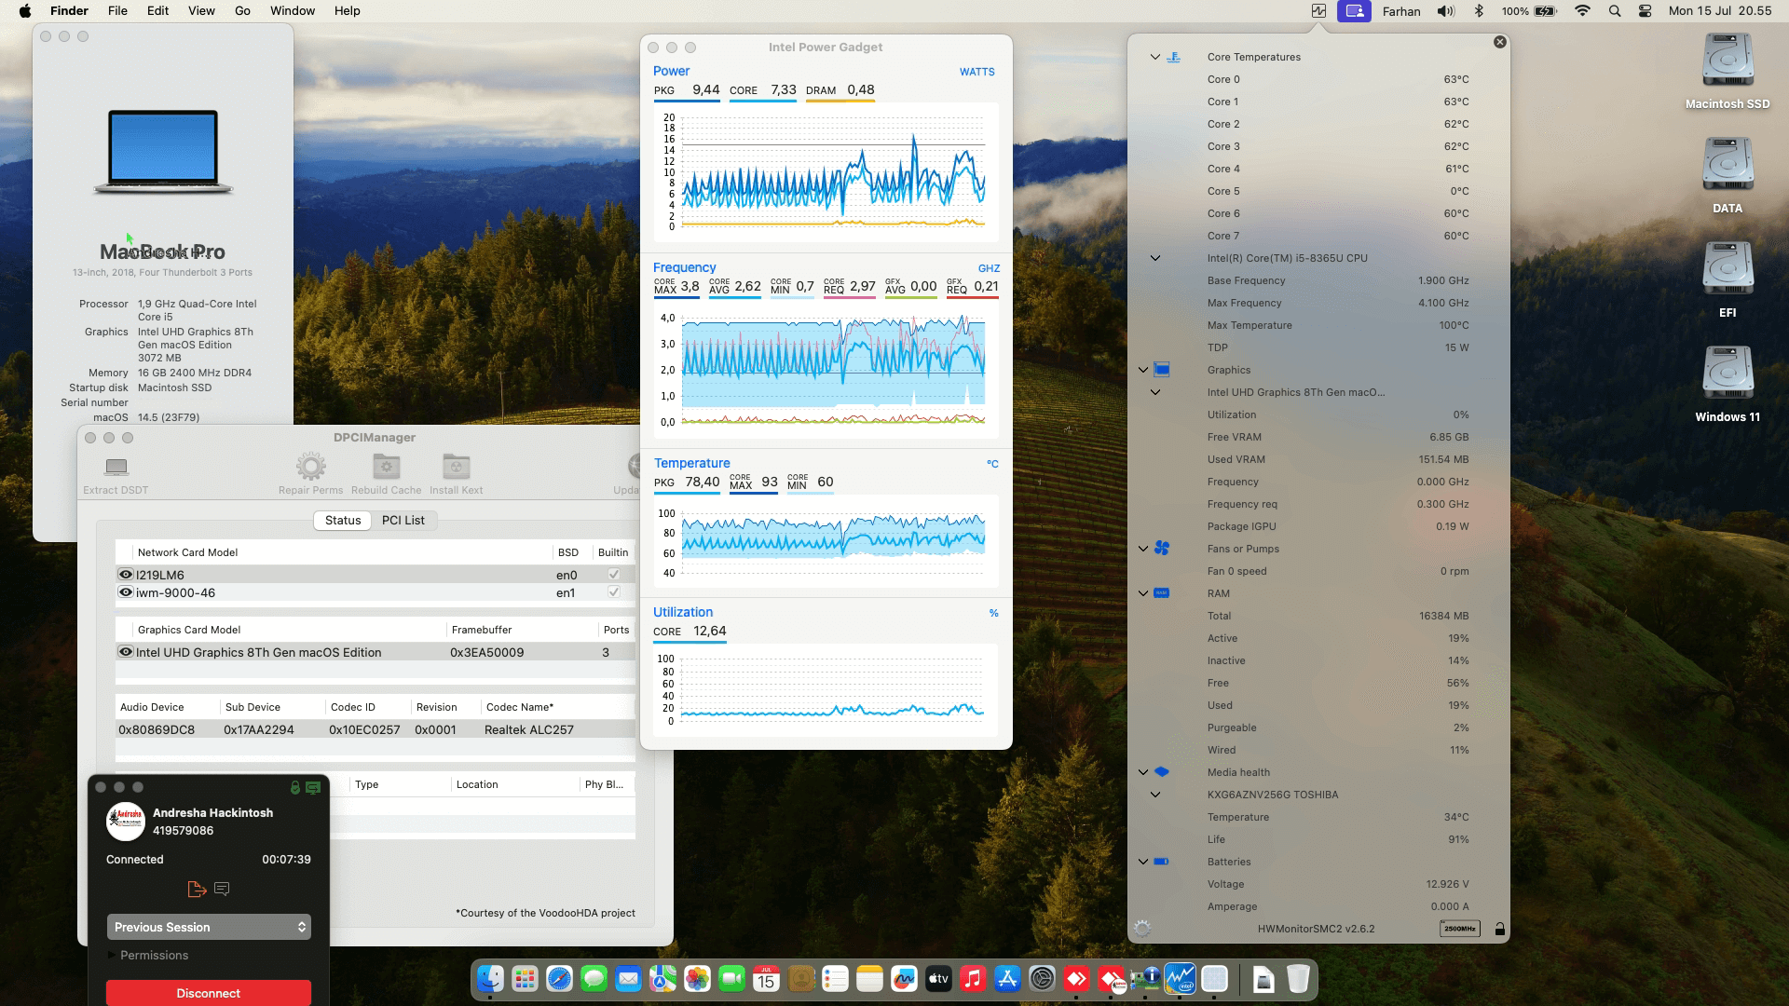Click the green monitor icon in AnyDesk panel
The image size is (1789, 1006).
[313, 788]
